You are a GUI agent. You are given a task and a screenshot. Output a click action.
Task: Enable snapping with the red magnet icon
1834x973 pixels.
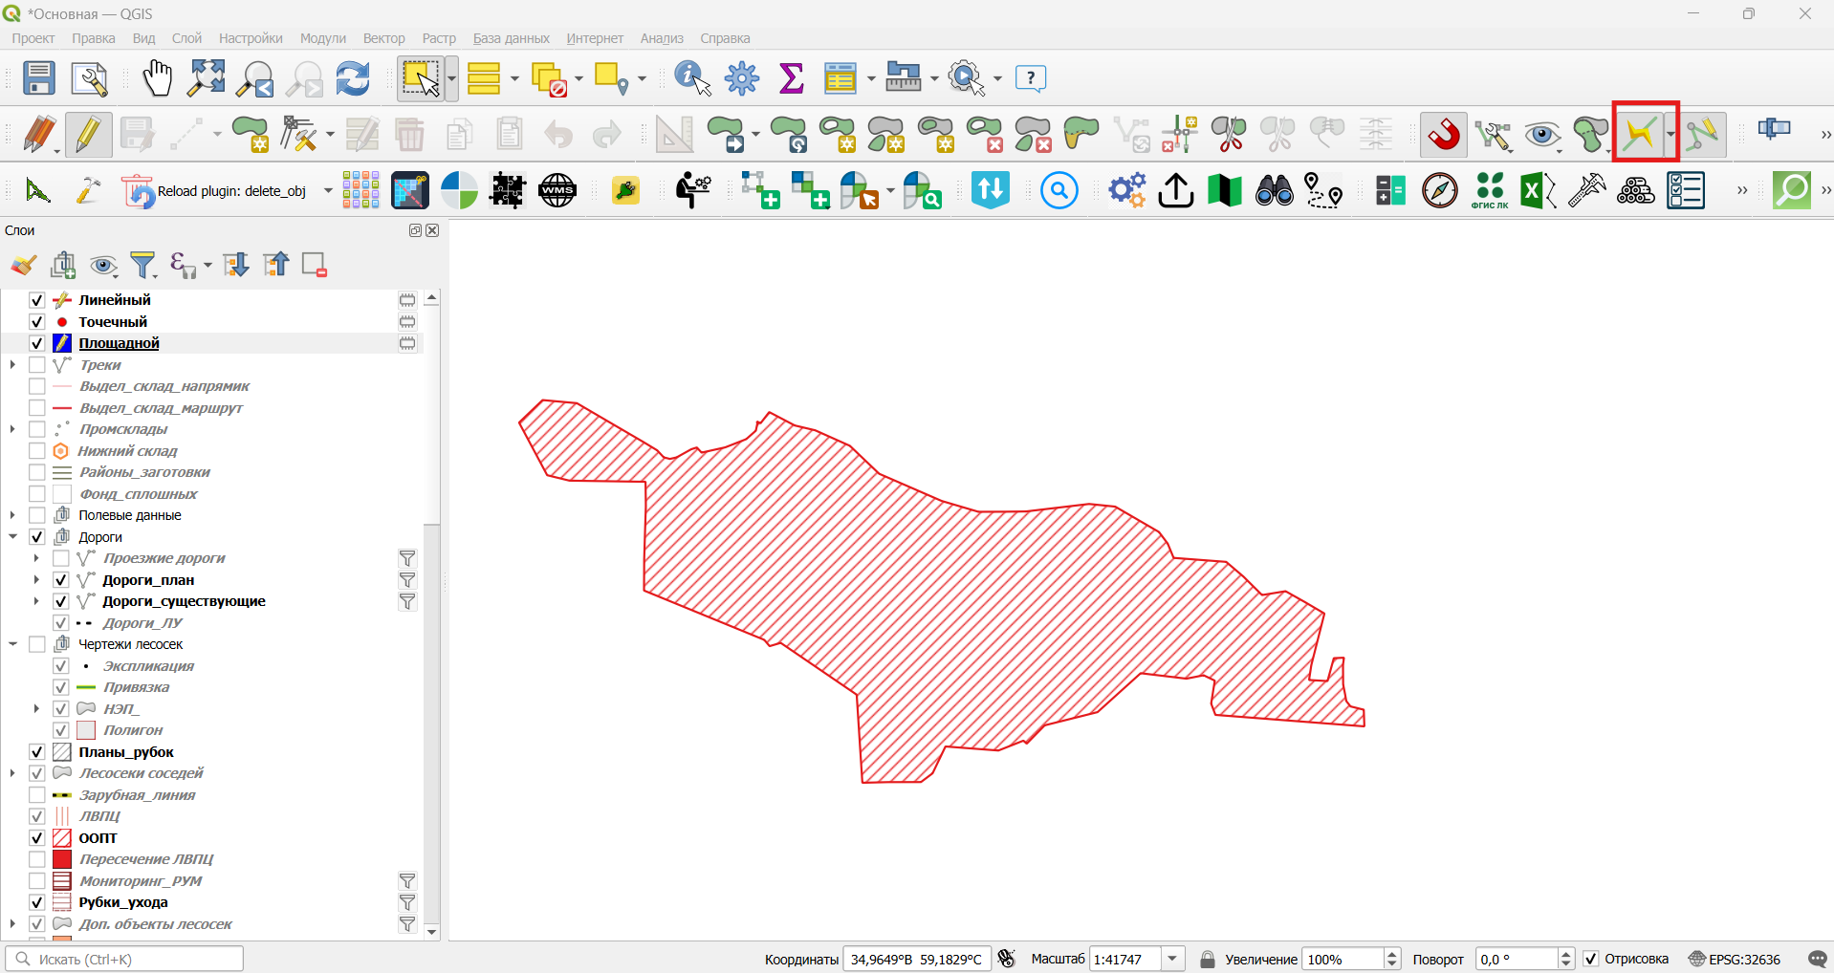[1444, 135]
